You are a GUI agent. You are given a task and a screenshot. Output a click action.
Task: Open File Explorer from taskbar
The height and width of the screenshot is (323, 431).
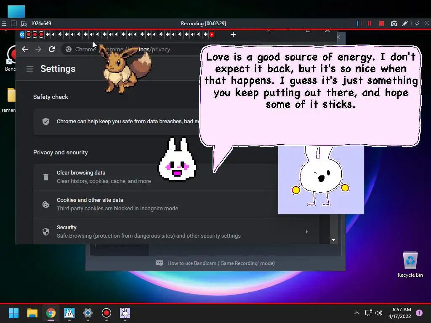coord(32,313)
